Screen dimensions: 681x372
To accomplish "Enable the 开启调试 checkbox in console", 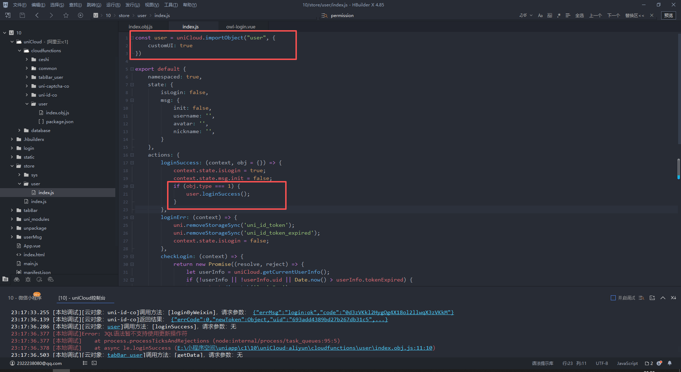I will [x=613, y=298].
